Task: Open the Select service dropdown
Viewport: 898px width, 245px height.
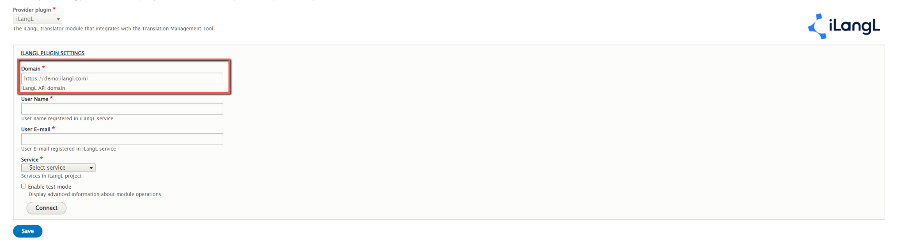Action: [58, 168]
